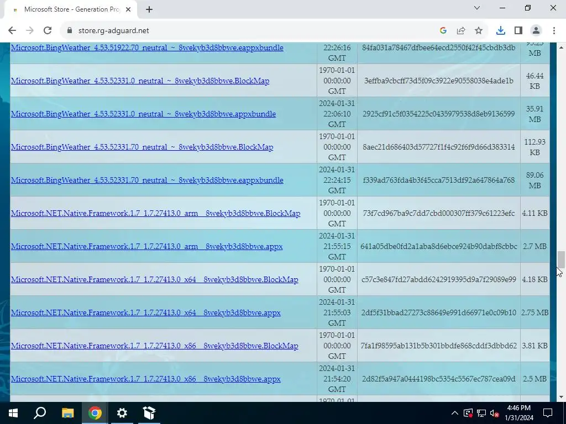The image size is (566, 424).
Task: Reload the current page
Action: pyautogui.click(x=48, y=31)
